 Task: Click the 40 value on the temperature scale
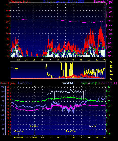[109, 87]
